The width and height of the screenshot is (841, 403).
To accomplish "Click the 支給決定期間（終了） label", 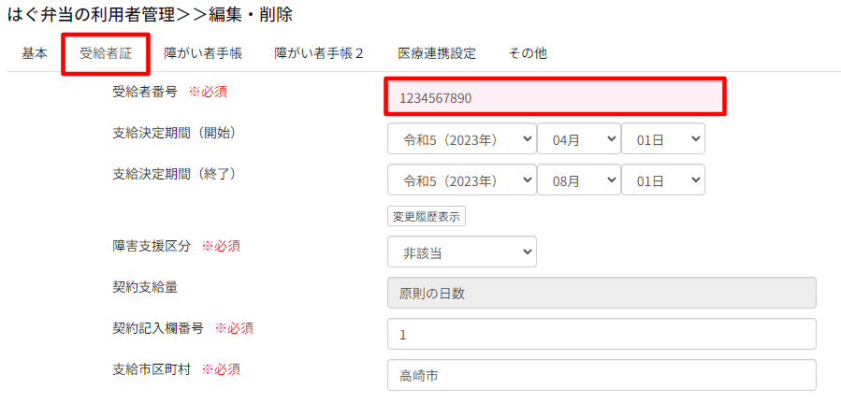I will coord(173,173).
